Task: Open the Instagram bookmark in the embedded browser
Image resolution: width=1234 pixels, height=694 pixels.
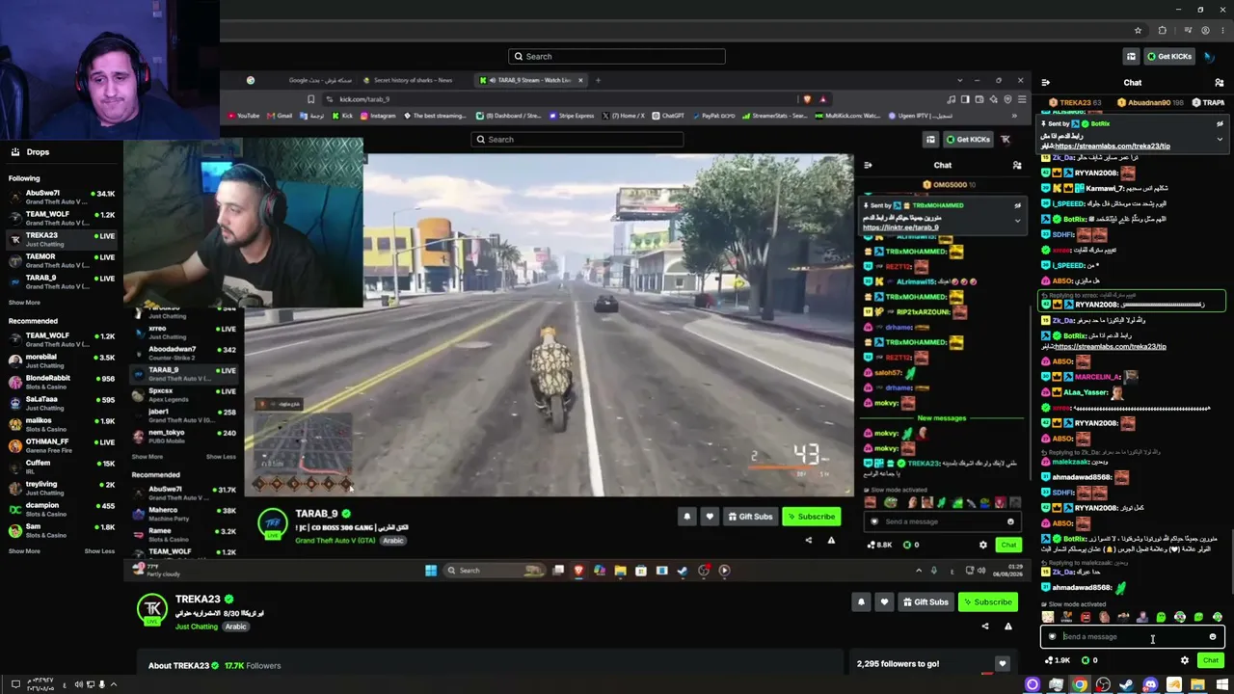Action: [x=377, y=116]
